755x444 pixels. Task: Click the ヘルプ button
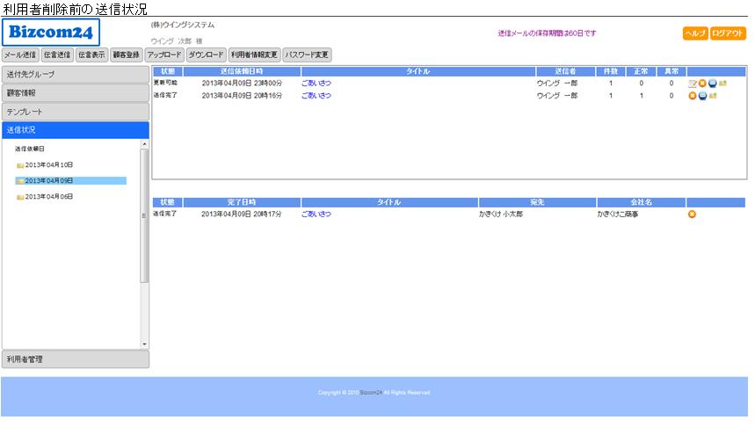click(694, 33)
